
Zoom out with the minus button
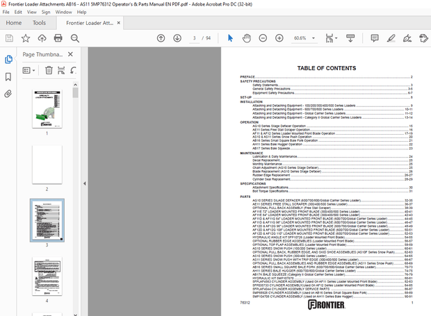pyautogui.click(x=263, y=38)
